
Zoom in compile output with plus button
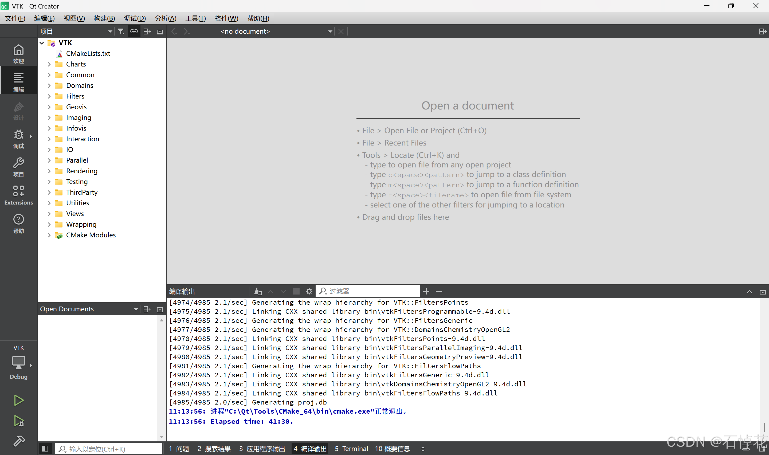point(426,291)
